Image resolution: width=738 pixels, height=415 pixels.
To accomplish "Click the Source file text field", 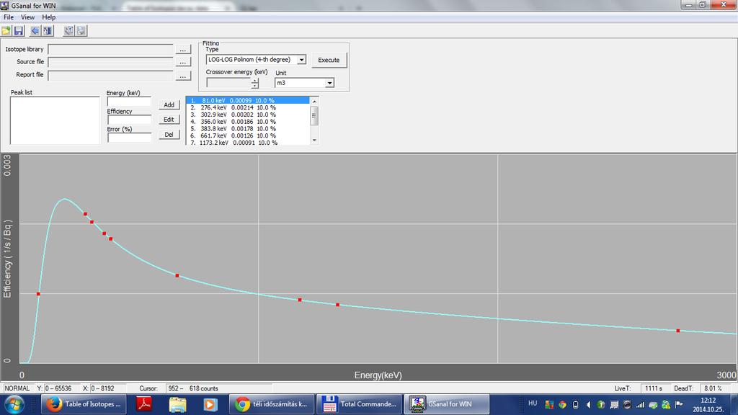I will tap(110, 62).
